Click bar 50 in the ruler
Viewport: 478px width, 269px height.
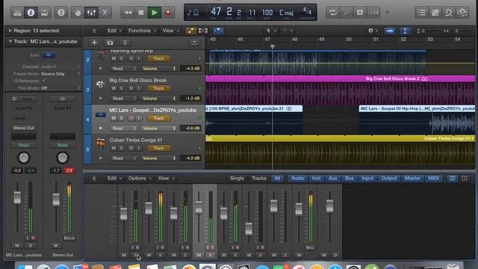(x=349, y=40)
